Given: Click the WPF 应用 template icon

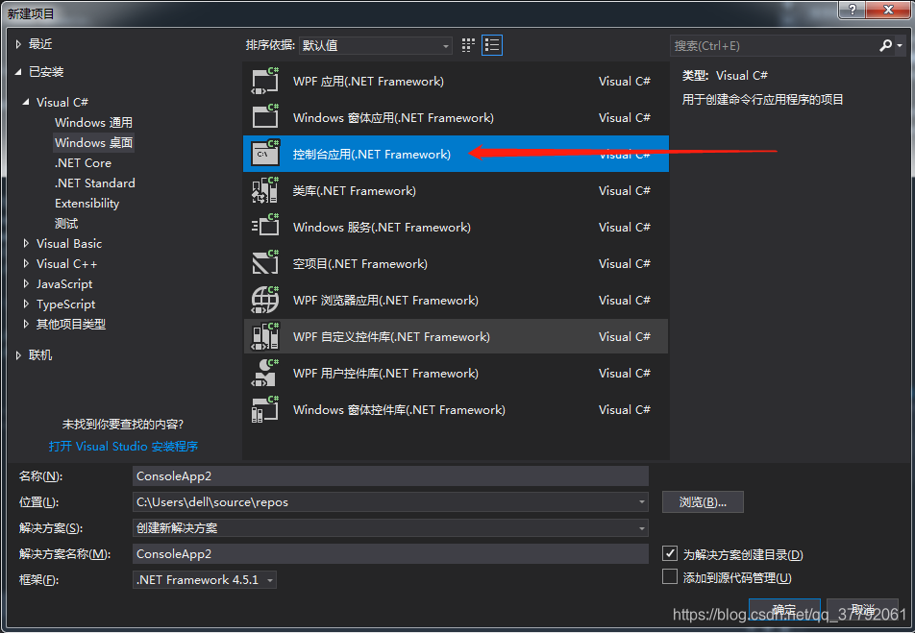Looking at the screenshot, I should tap(265, 81).
